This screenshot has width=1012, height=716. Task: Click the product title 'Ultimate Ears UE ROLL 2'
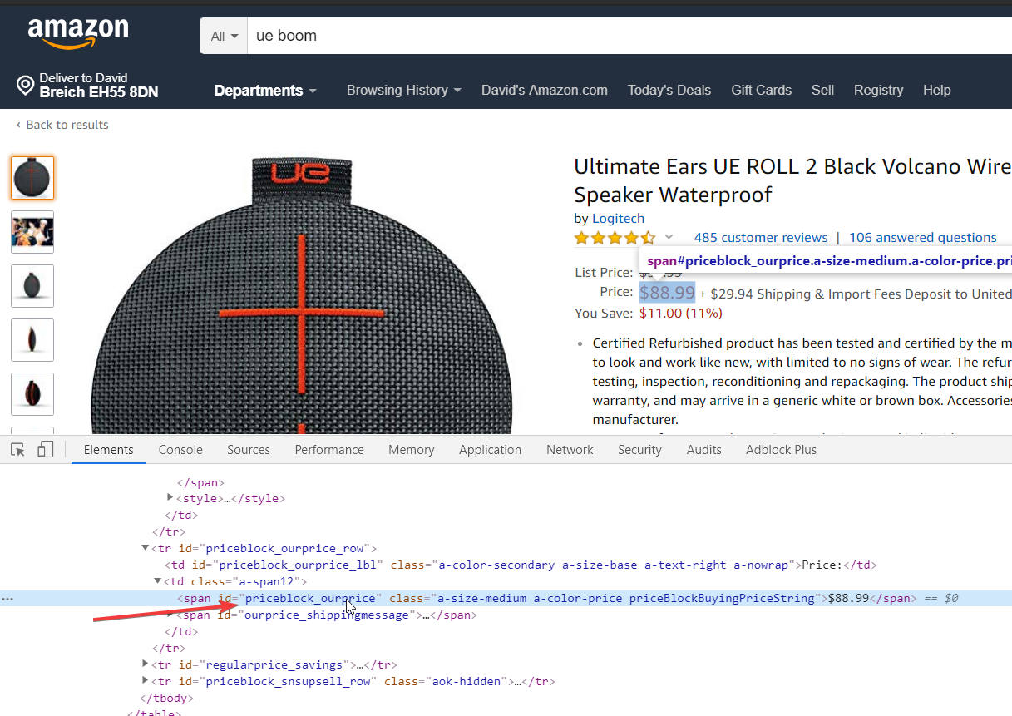click(792, 180)
